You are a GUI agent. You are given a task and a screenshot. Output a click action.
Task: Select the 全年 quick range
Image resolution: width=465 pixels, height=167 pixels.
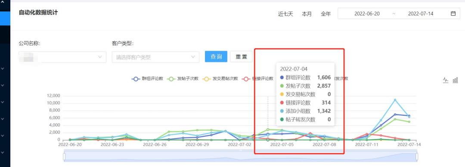click(325, 14)
